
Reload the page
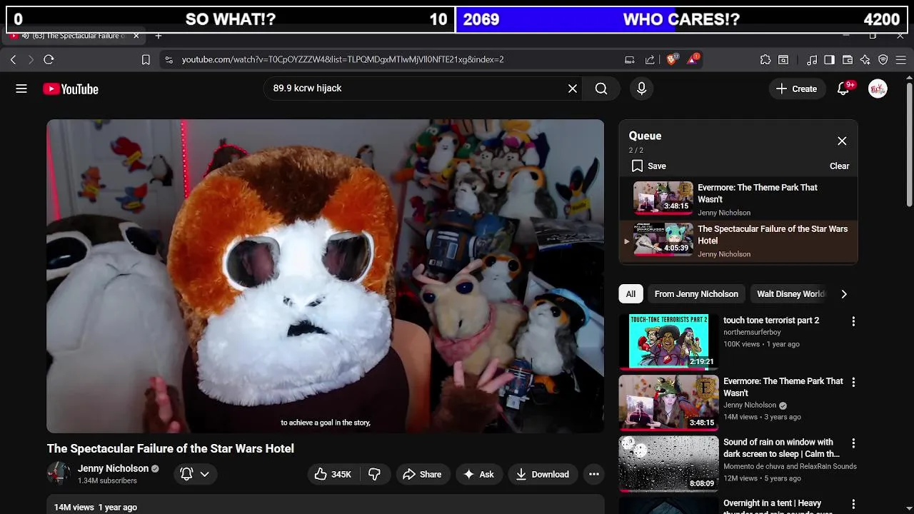coord(49,60)
